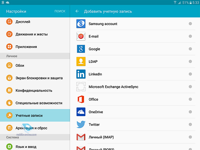
Task: Open Архивация и сброс text
Action: pyautogui.click(x=31, y=128)
